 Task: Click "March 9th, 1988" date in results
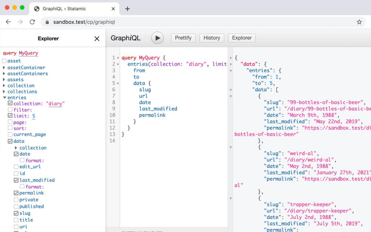coord(312,115)
